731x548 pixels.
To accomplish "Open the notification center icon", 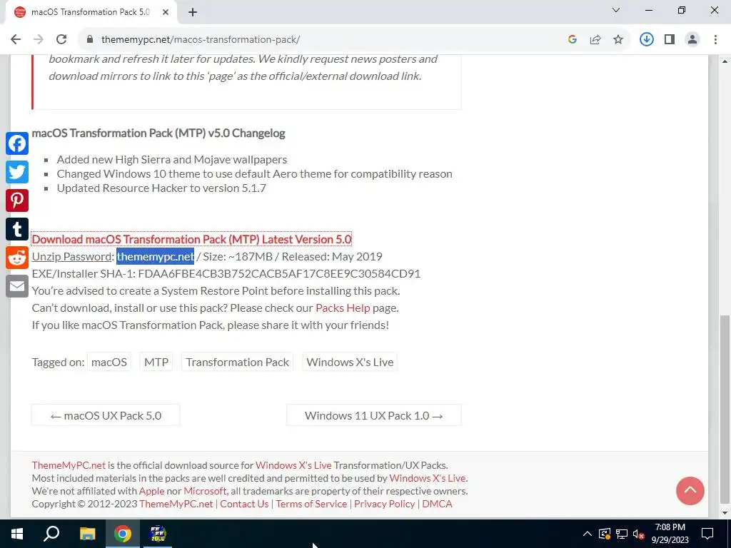I will 707,534.
